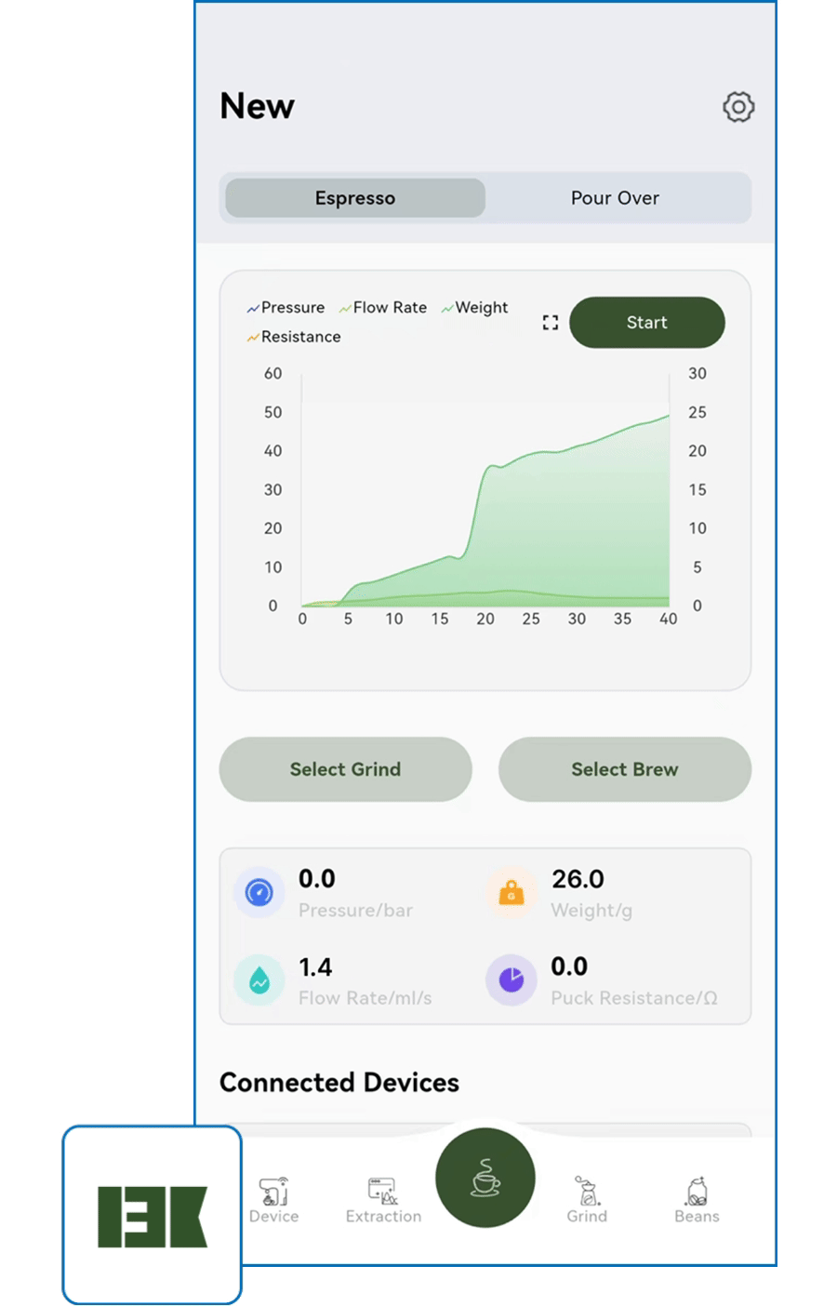Toggle the Weight series in chart legend
This screenshot has width=837, height=1306.
[475, 308]
